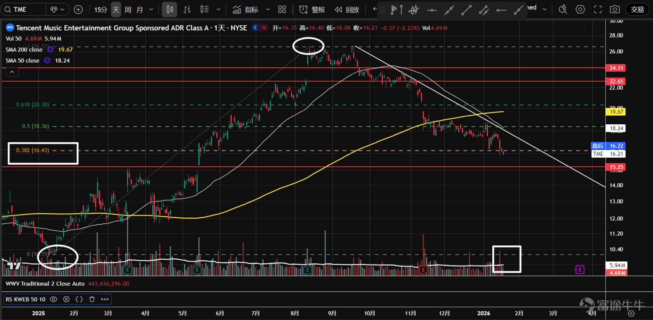This screenshot has height=320, width=653.
Task: Click the Tencent Music Entertainment Group chart title
Action: [131, 28]
